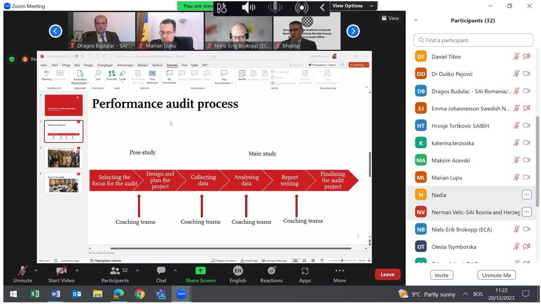Expand the video options arrow beside Start Video
The height and width of the screenshot is (304, 541).
pos(77,271)
